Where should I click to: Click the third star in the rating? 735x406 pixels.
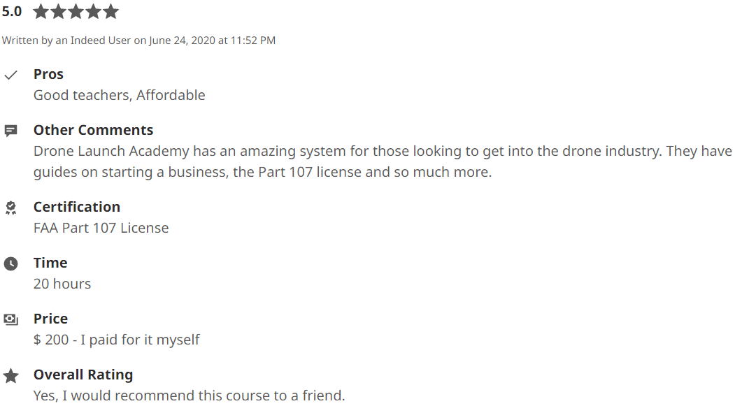pos(76,11)
